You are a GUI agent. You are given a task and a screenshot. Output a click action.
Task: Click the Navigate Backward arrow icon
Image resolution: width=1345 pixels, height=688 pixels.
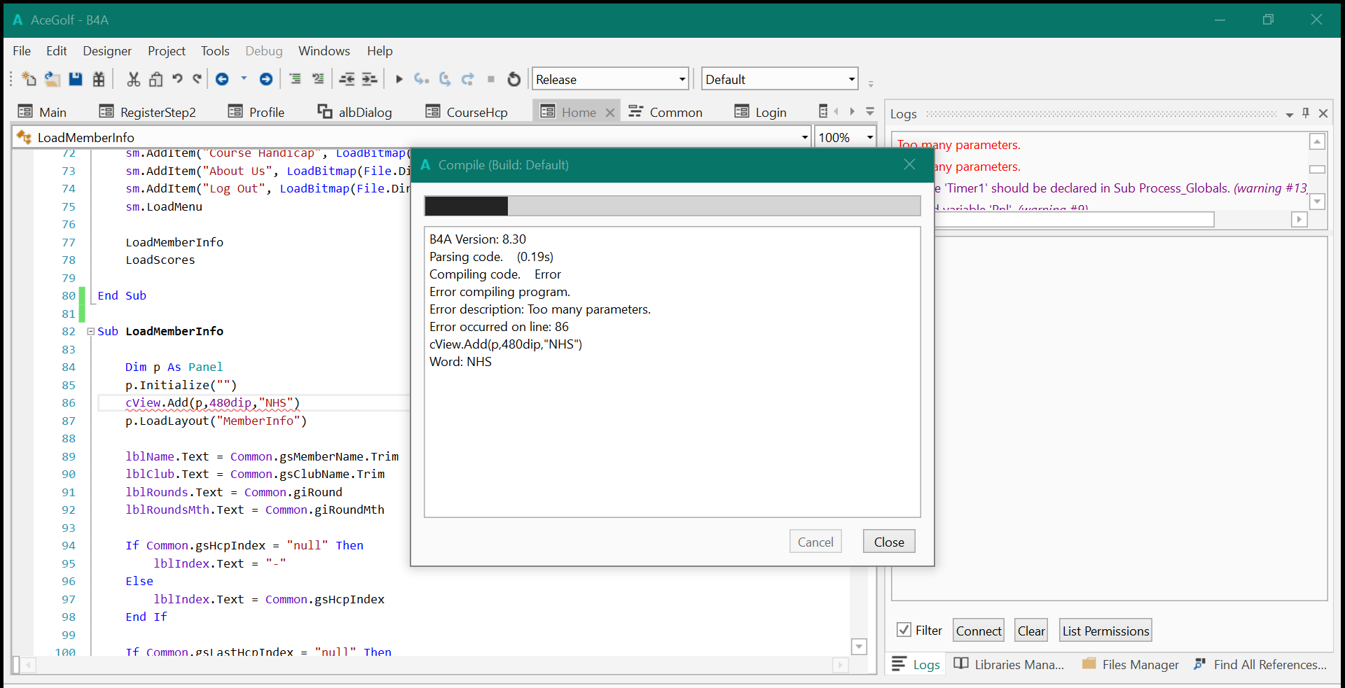(x=222, y=79)
